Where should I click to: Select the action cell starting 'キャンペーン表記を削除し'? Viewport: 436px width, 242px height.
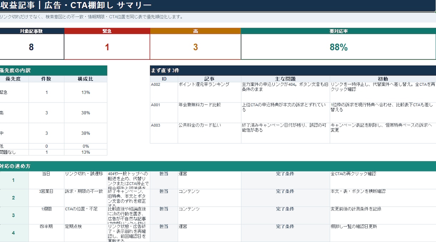tap(383, 133)
